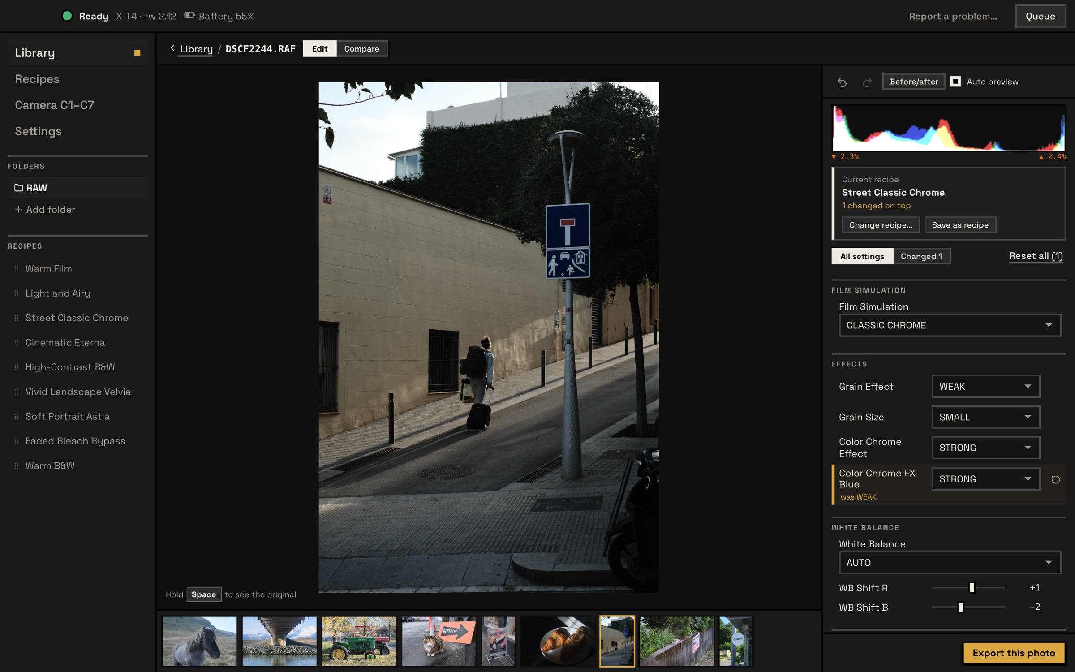1075x672 pixels.
Task: Click the drag handle for Faded Bleach Bypass
Action: pos(17,441)
